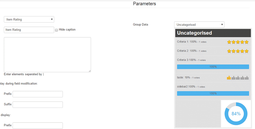
Task: Click the sidebar2 blue progress bar
Action: pos(213,93)
